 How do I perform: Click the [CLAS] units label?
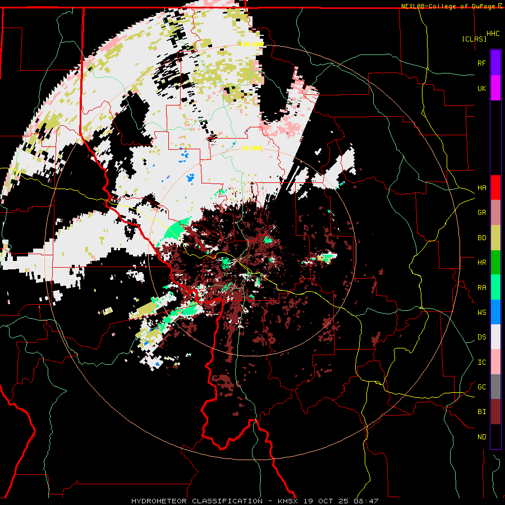[x=474, y=39]
